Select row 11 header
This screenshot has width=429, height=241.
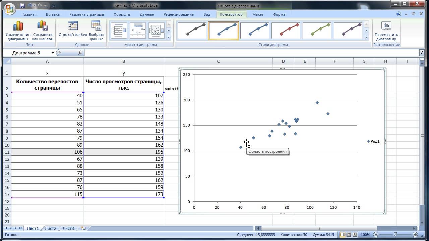pos(7,152)
